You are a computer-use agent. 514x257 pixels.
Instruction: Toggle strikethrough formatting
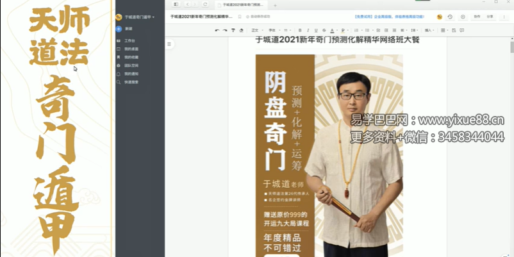(x=324, y=30)
